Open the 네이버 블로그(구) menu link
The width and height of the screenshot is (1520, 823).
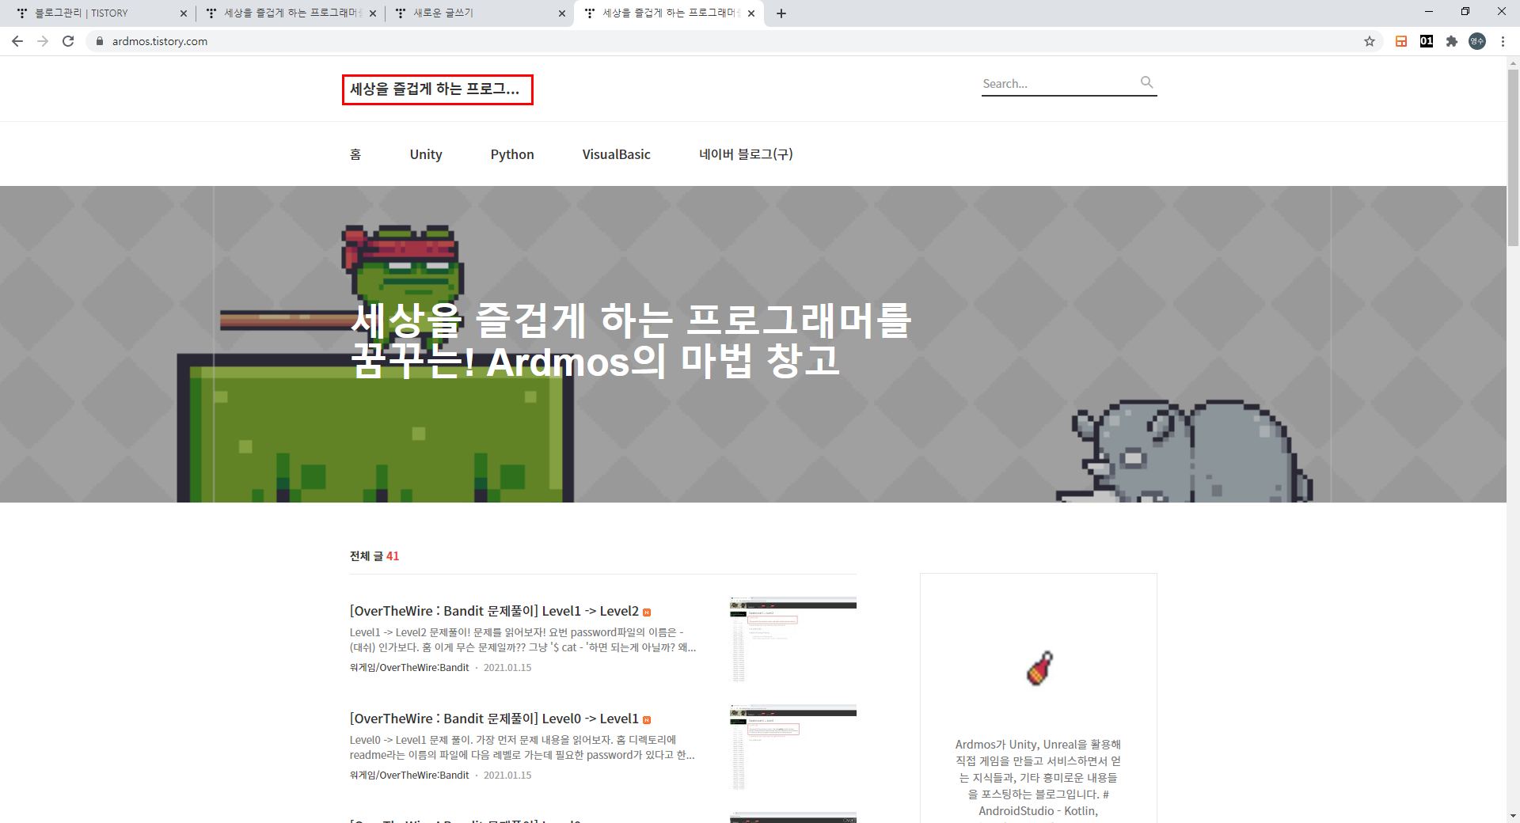pyautogui.click(x=746, y=154)
